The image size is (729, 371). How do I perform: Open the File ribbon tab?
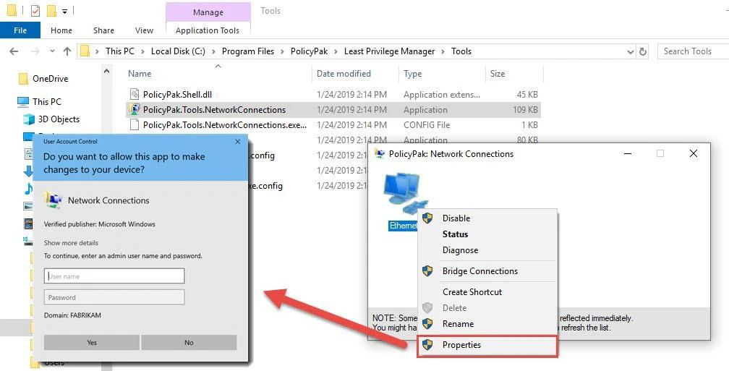20,30
